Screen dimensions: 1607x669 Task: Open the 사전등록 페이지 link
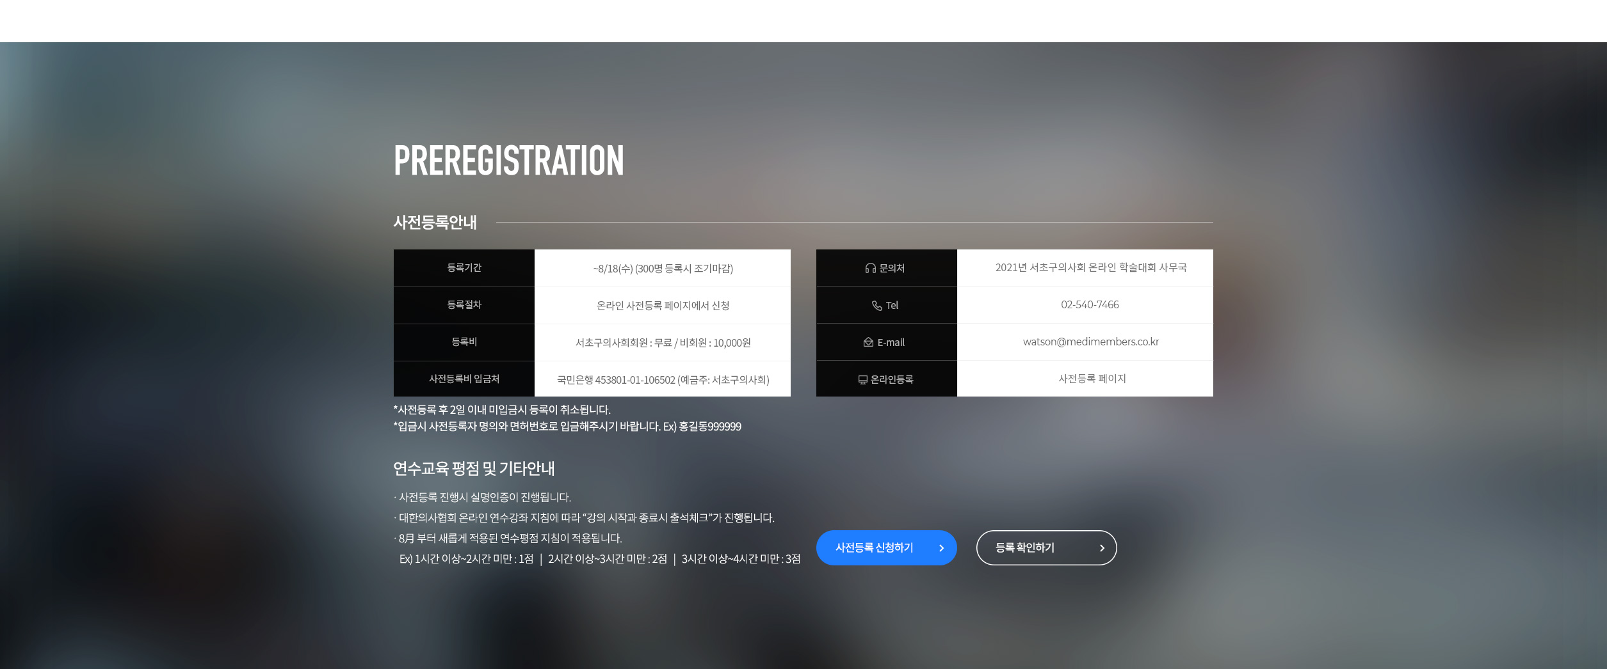point(1092,379)
